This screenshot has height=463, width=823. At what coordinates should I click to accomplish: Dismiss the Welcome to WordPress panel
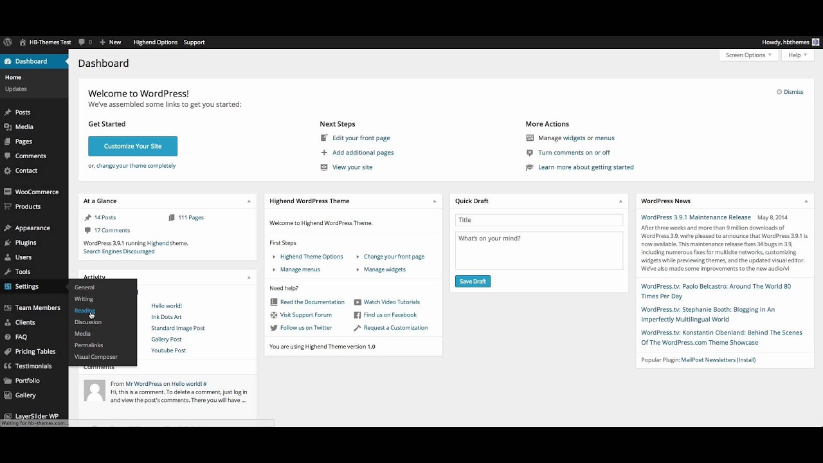(790, 92)
